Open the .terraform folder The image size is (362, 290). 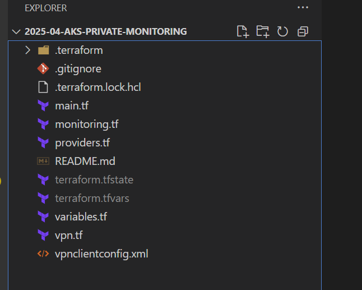(78, 50)
